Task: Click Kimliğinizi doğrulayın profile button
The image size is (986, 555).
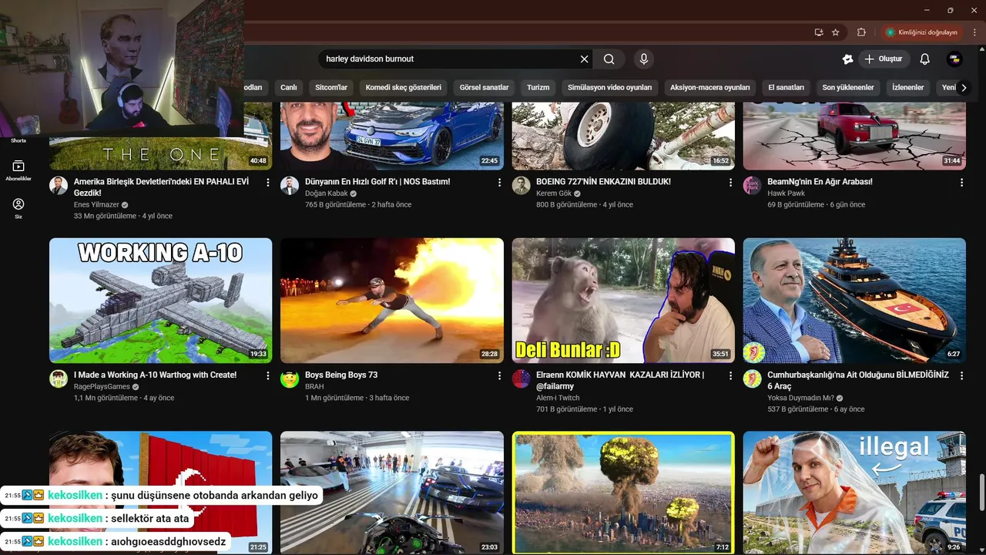Action: [922, 32]
